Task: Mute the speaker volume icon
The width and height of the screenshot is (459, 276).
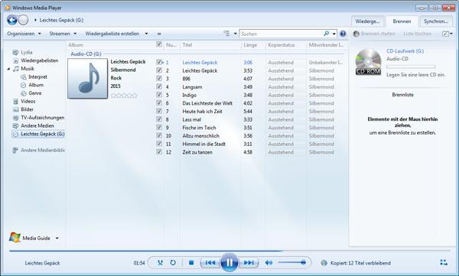Action: tap(269, 262)
